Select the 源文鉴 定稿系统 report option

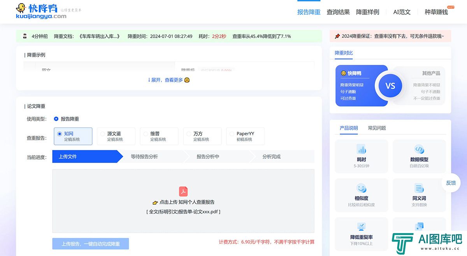tap(116, 136)
